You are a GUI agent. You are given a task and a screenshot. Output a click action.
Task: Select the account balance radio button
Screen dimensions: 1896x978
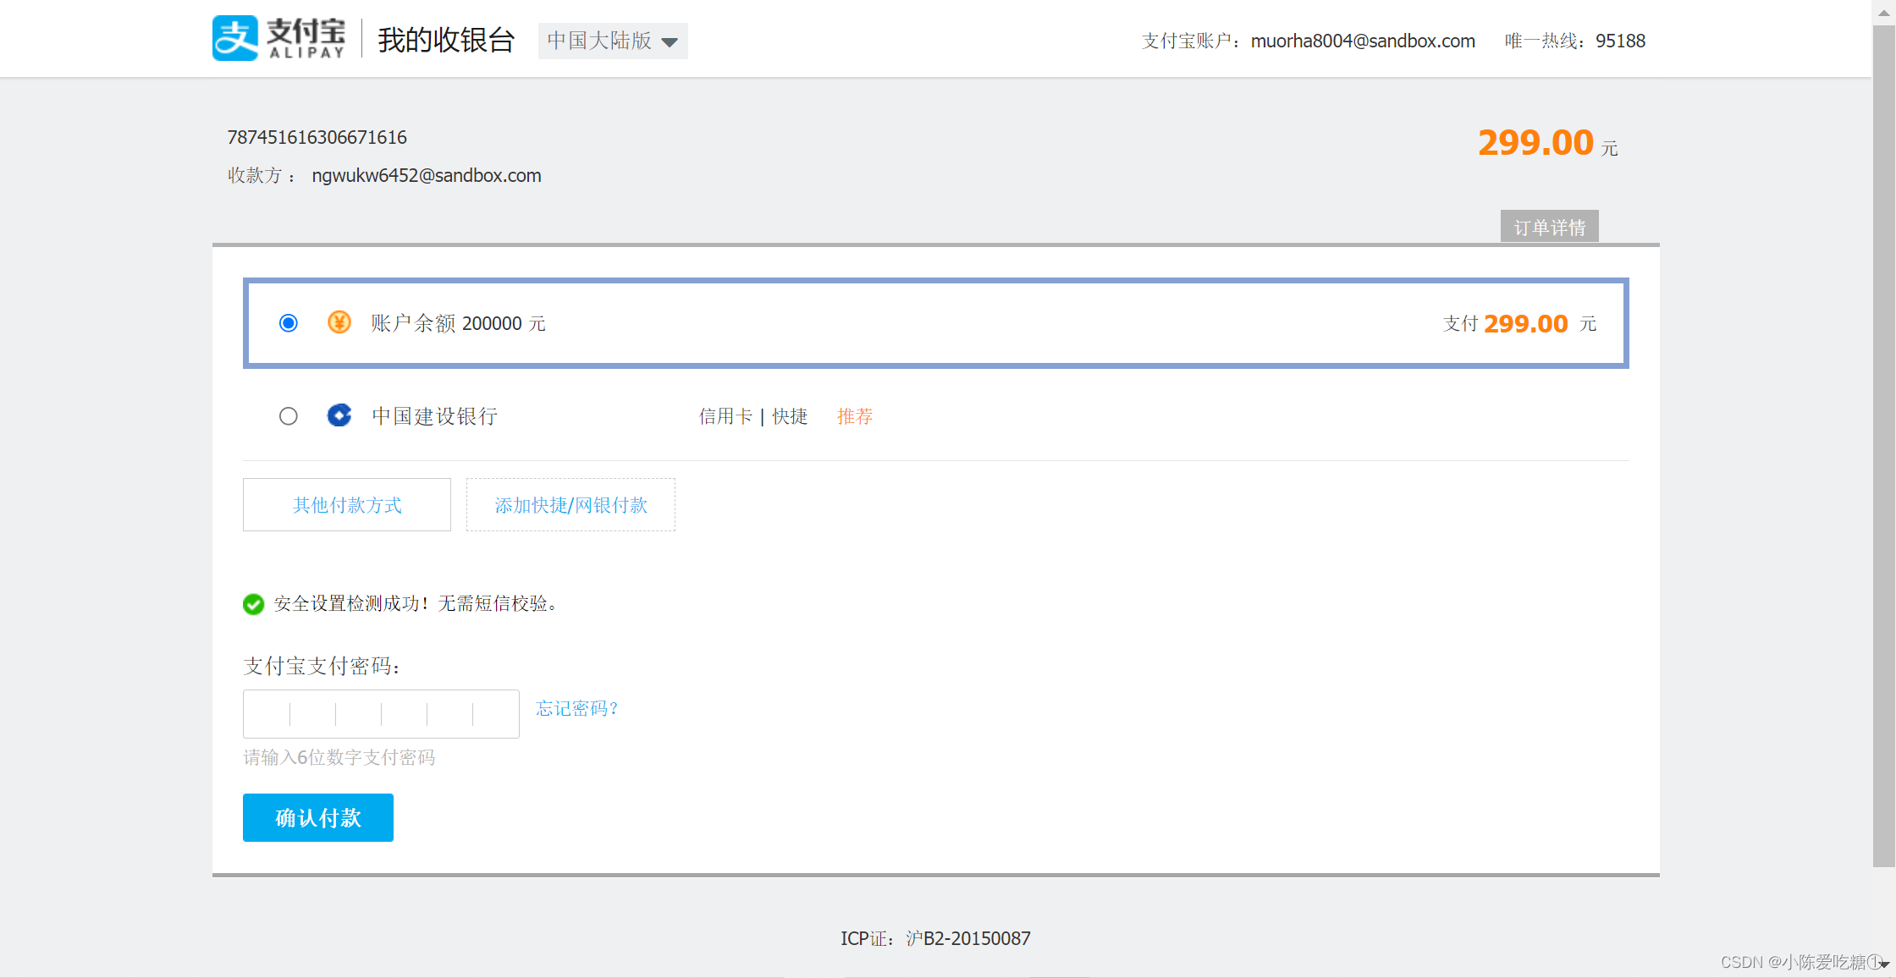[289, 323]
